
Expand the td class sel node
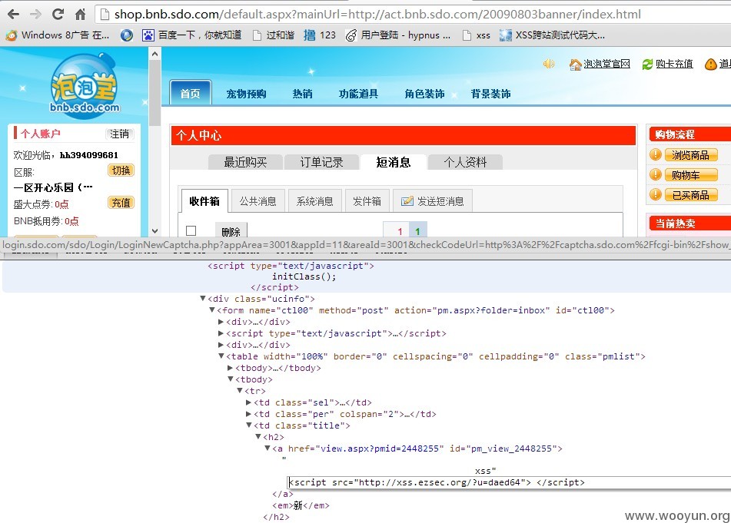click(x=248, y=402)
